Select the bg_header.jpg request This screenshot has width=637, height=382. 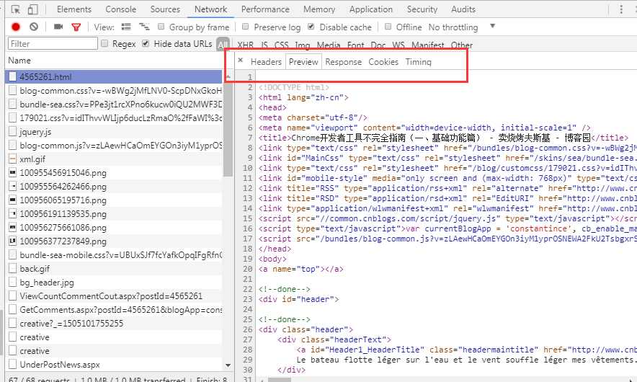click(x=113, y=283)
